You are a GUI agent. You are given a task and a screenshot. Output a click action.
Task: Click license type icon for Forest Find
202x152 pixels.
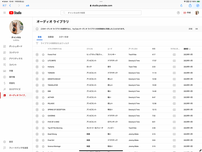[174, 54]
